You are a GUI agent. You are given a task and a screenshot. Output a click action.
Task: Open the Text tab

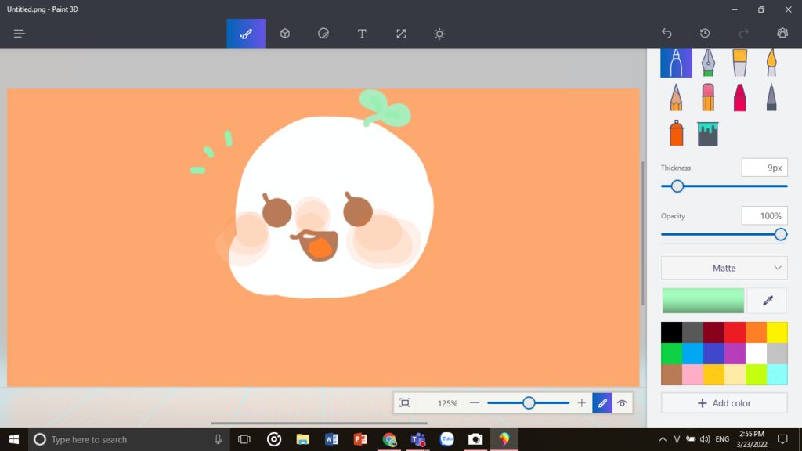[x=362, y=34]
